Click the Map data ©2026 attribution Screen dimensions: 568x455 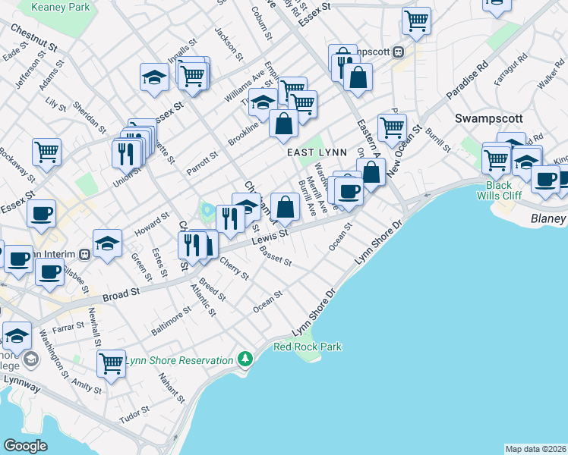tap(536, 449)
